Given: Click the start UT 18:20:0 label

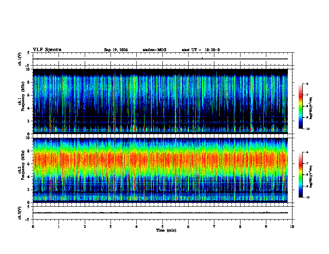Looking at the screenshot, I should click(201, 50).
